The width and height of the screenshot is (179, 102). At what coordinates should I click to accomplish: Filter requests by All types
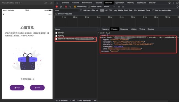[x=97, y=10]
